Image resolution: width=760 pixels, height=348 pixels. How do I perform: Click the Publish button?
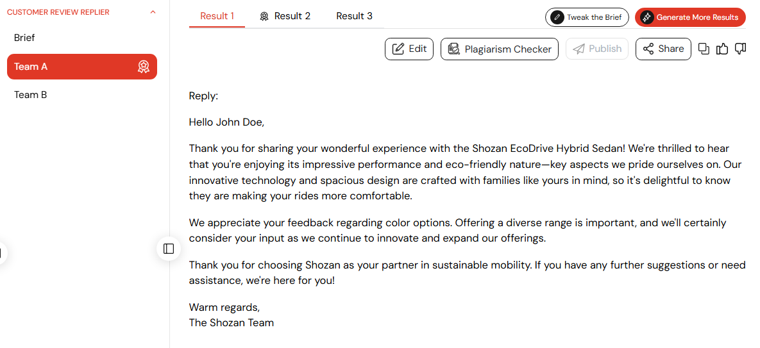[x=596, y=49]
